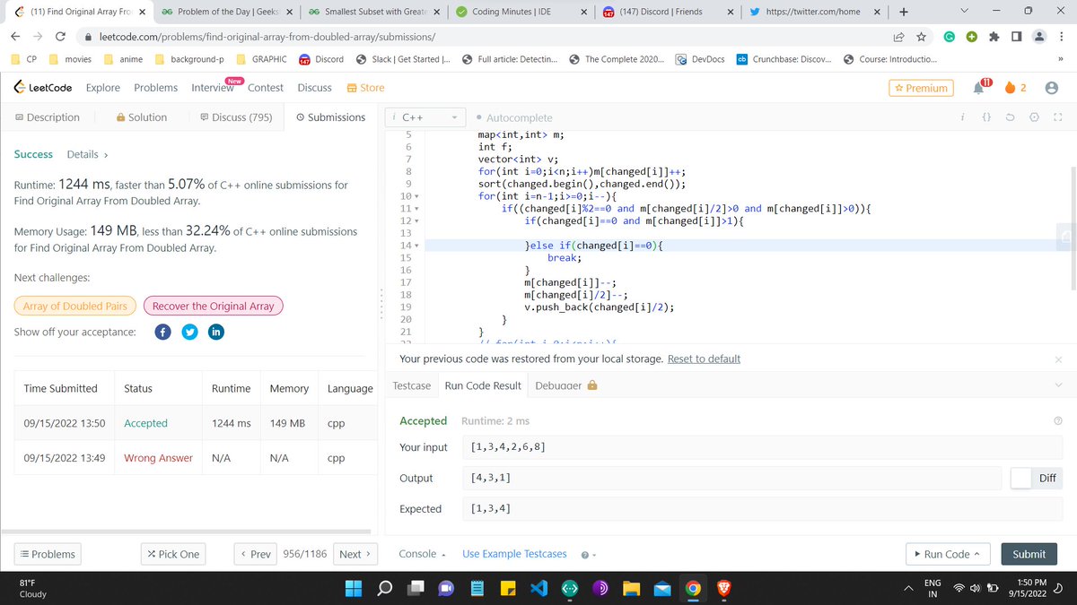Open the Problems nav menu item

(155, 88)
